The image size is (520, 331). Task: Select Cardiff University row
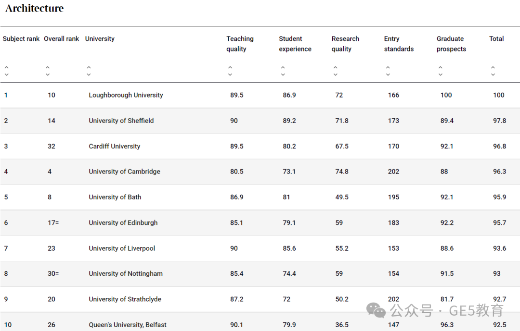pos(260,147)
